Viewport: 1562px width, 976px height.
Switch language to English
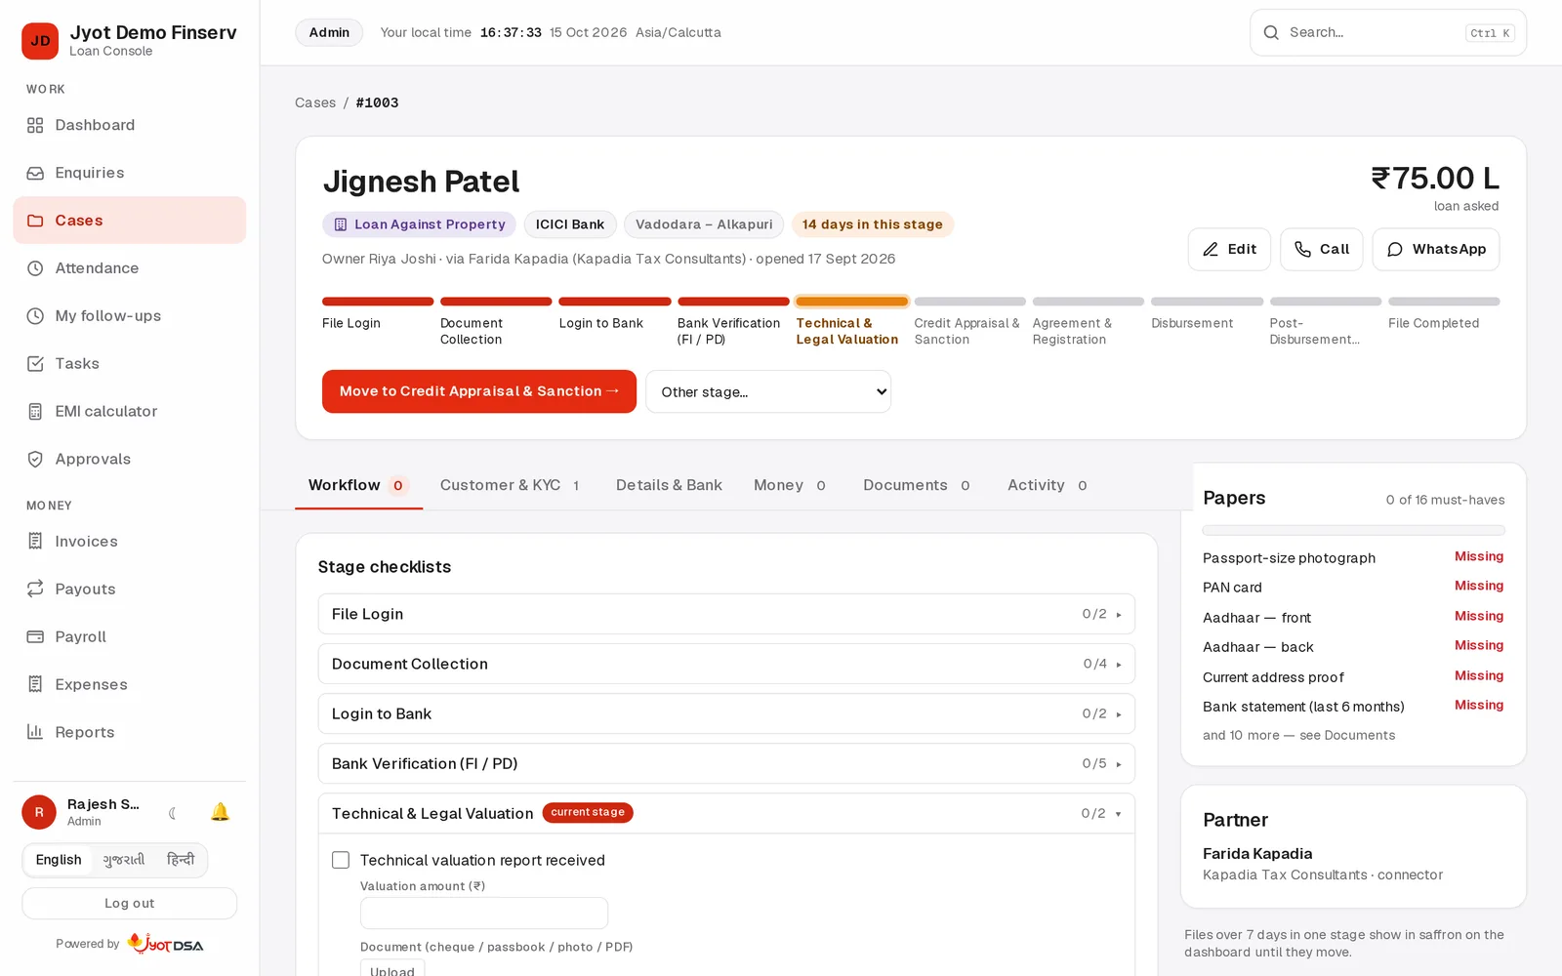59,860
